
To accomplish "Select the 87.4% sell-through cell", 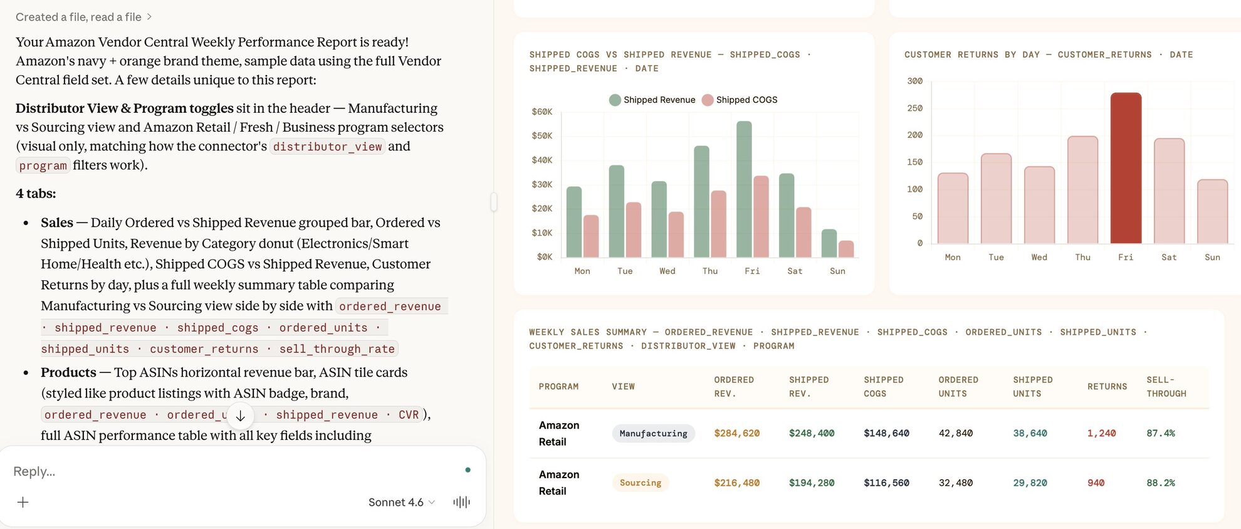I will (1161, 433).
